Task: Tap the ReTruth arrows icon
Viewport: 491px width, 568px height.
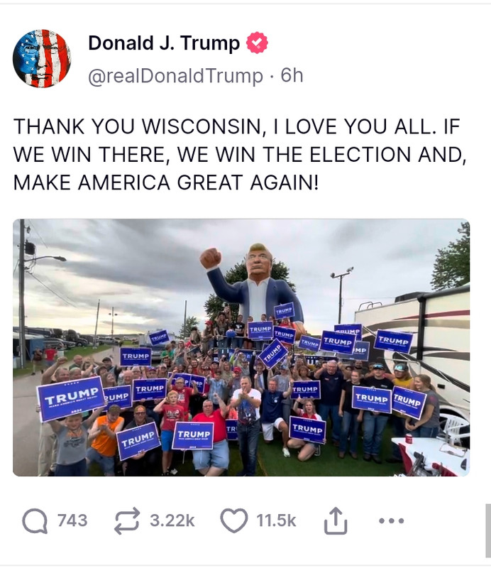Action: click(x=127, y=521)
